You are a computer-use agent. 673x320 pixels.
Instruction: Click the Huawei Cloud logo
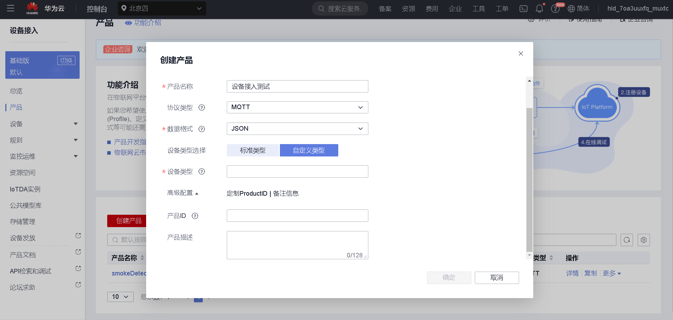point(45,8)
